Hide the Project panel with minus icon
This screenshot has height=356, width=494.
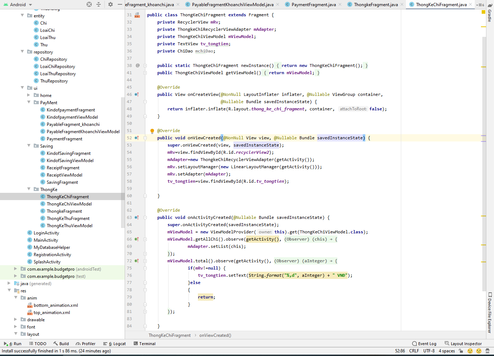(x=120, y=4)
